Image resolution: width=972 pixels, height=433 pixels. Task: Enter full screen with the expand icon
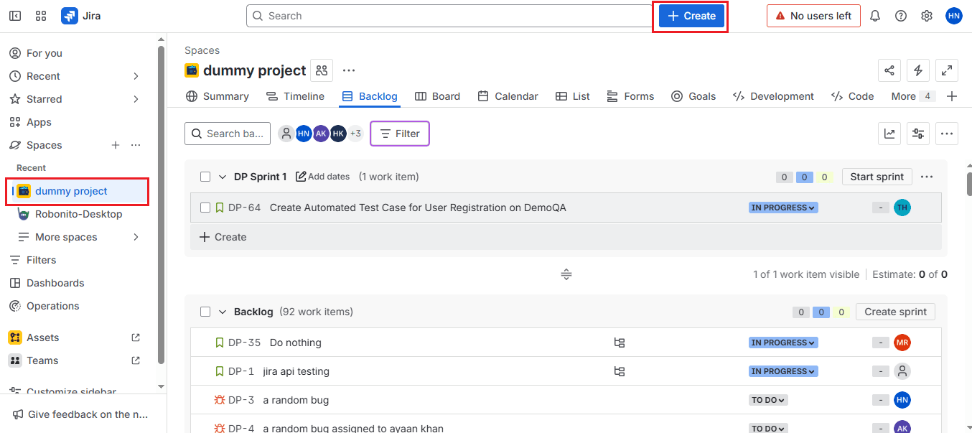point(947,70)
